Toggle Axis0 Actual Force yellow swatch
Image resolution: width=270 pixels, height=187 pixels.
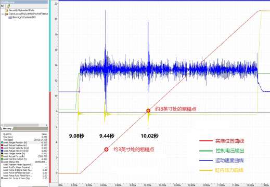2,156
